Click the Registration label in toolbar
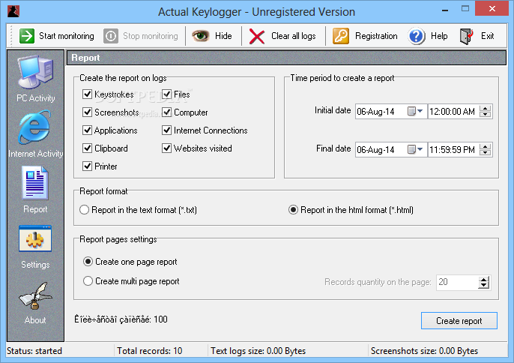The height and width of the screenshot is (363, 514). (x=376, y=36)
